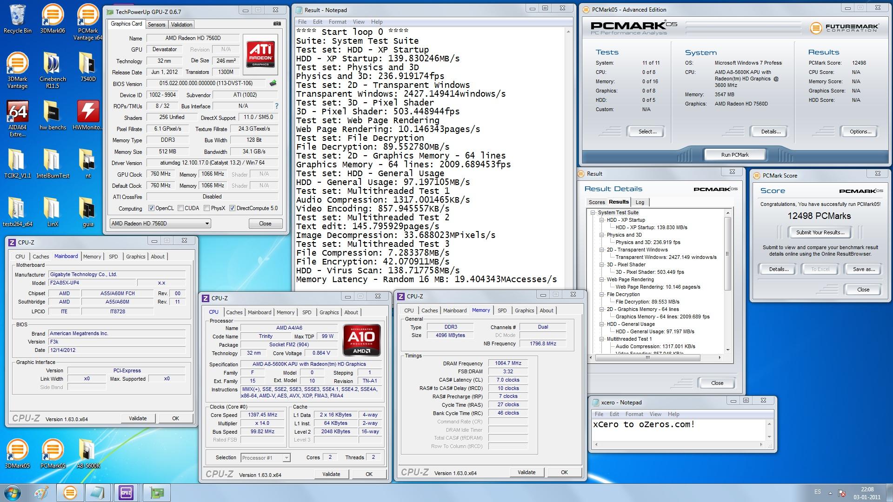The image size is (893, 502).
Task: Click the Paint palette taskbar icon
Action: tap(41, 493)
